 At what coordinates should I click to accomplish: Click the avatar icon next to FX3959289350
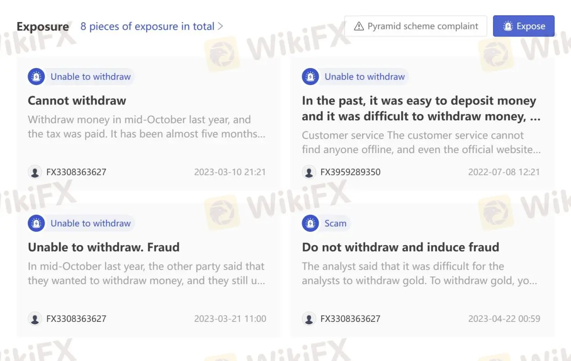[309, 172]
